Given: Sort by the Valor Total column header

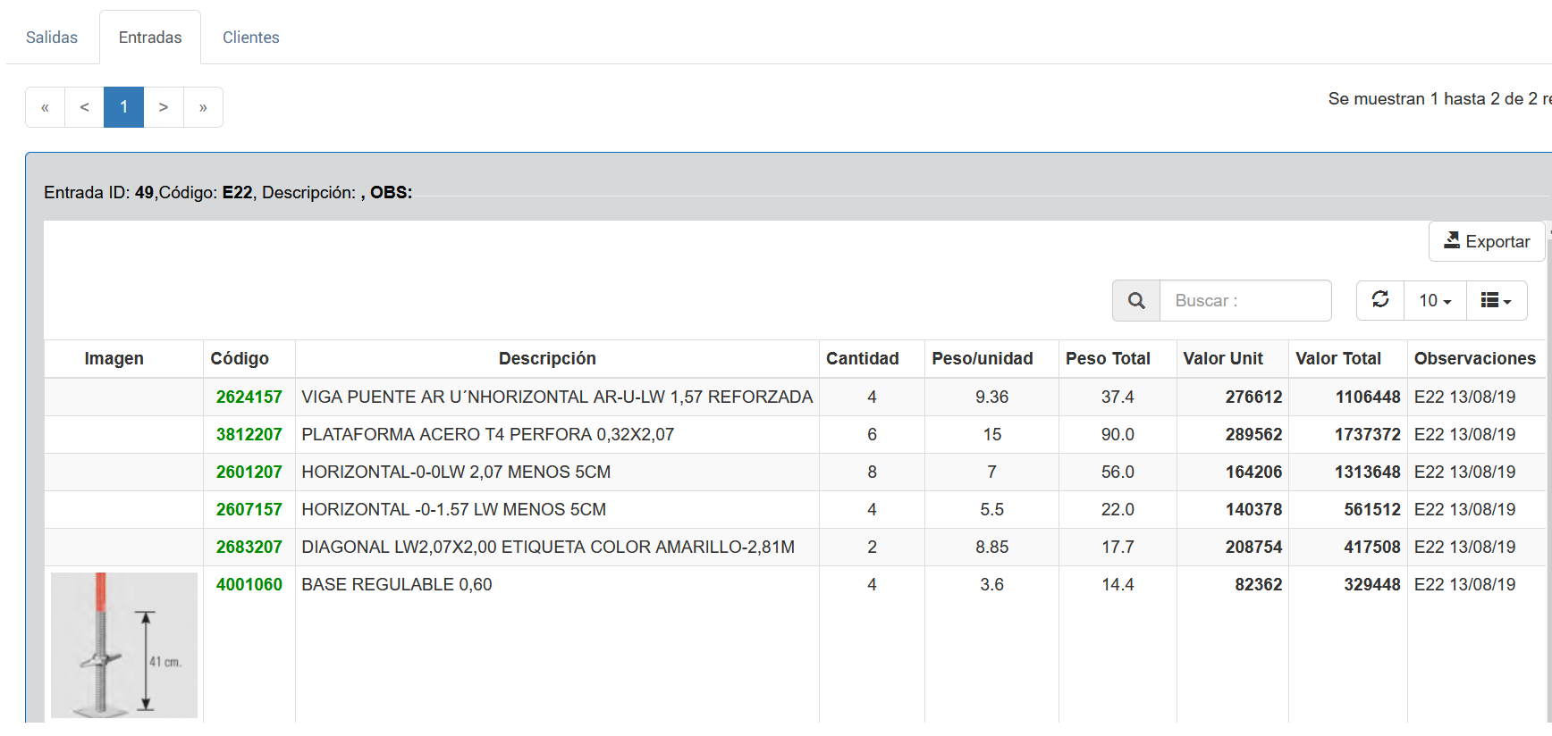Looking at the screenshot, I should coord(1337,359).
